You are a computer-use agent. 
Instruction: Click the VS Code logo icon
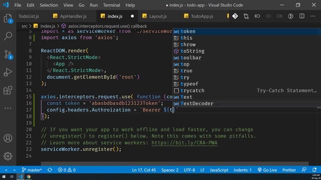click(x=6, y=4)
